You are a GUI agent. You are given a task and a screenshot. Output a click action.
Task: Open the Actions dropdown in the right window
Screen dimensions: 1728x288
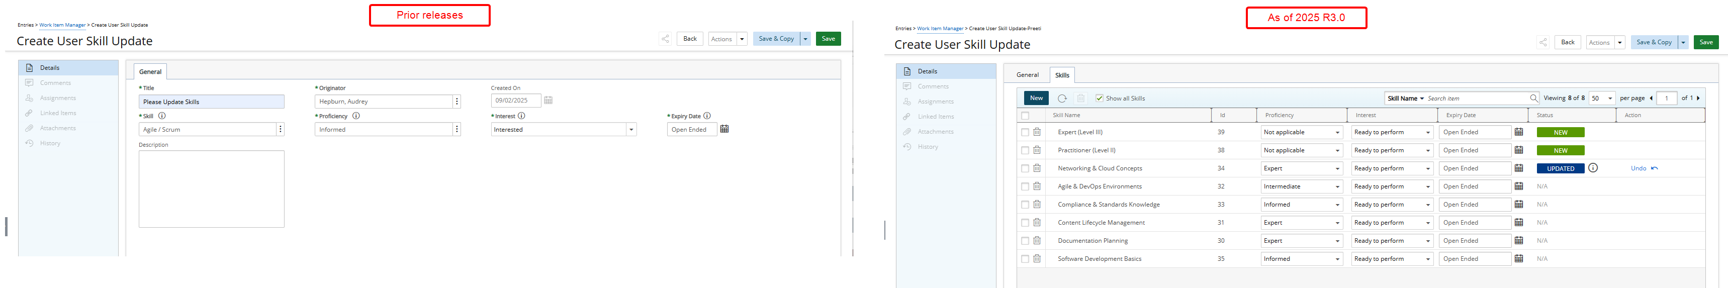coord(1620,42)
